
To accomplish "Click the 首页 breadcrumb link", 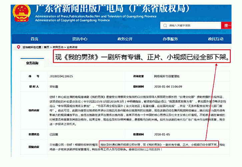I will click(x=46, y=47).
